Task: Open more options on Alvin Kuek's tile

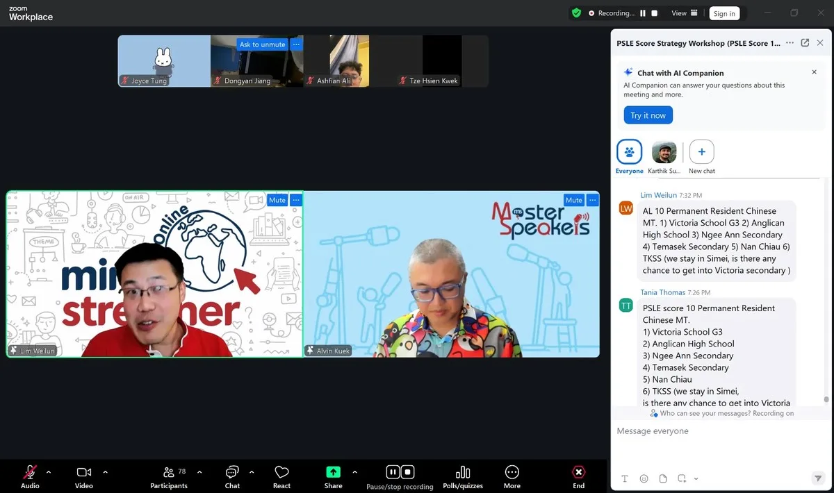Action: pos(593,200)
